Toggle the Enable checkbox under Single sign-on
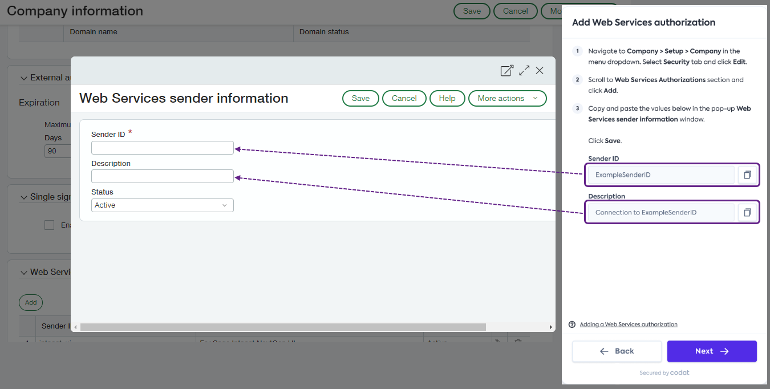Image resolution: width=770 pixels, height=389 pixels. point(50,225)
